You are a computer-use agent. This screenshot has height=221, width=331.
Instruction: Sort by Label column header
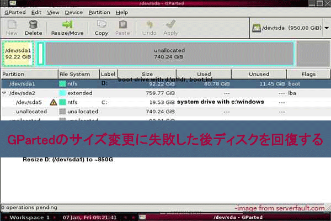[x=108, y=74]
